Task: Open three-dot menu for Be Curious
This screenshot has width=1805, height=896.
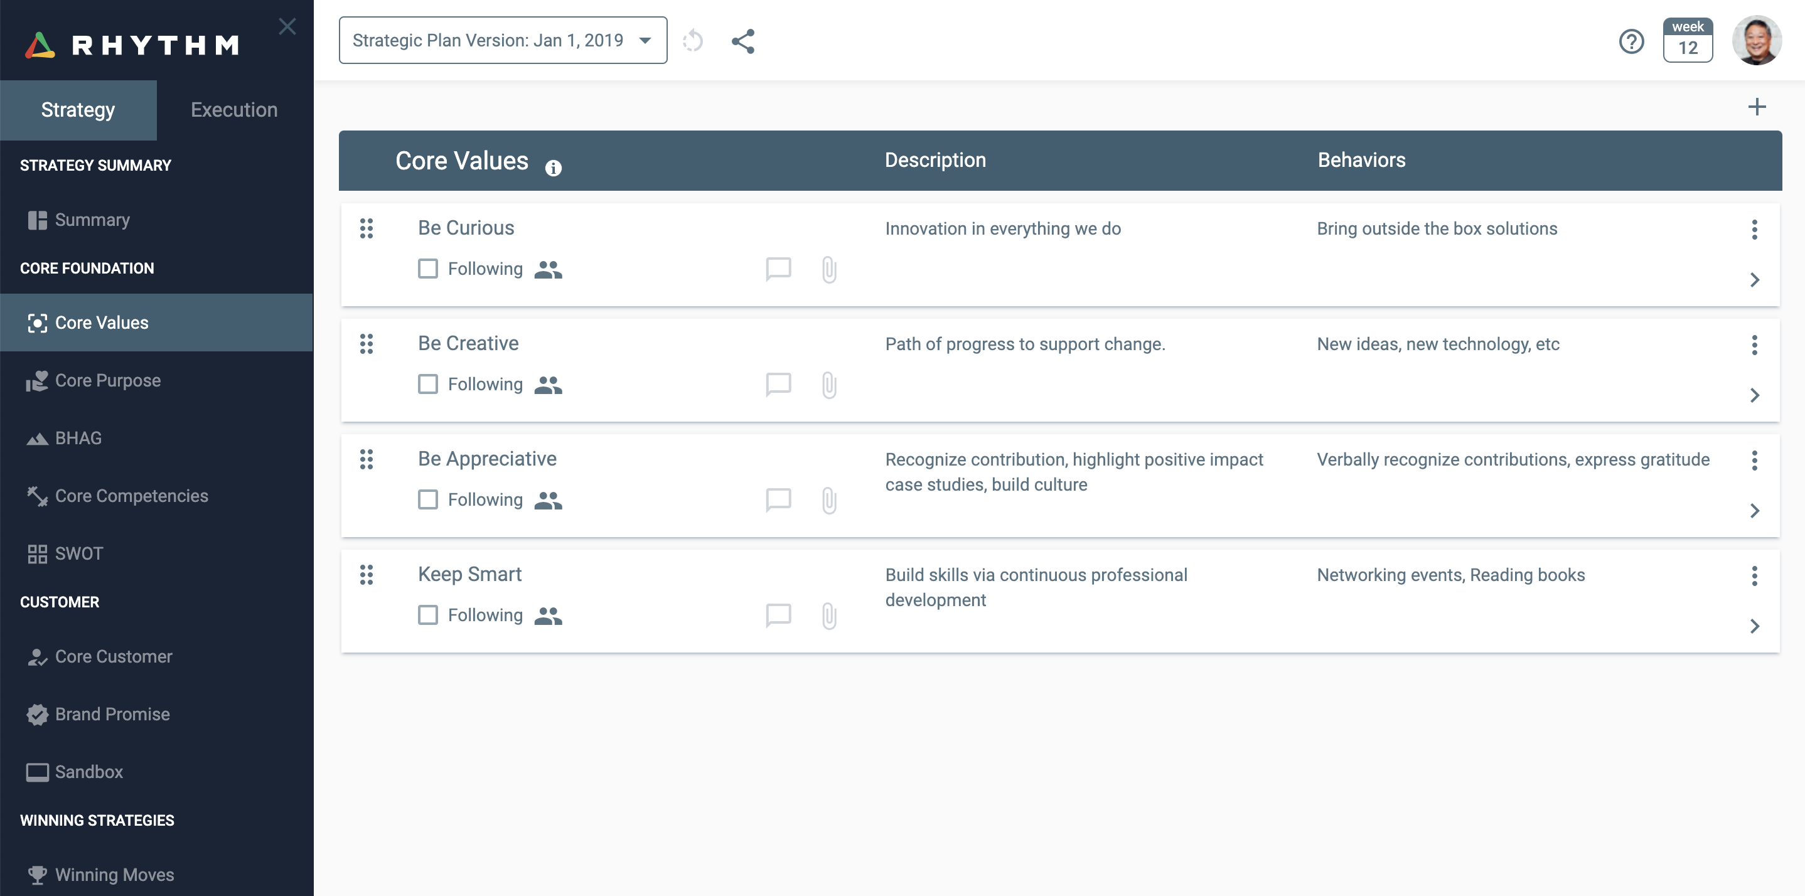Action: [x=1754, y=229]
